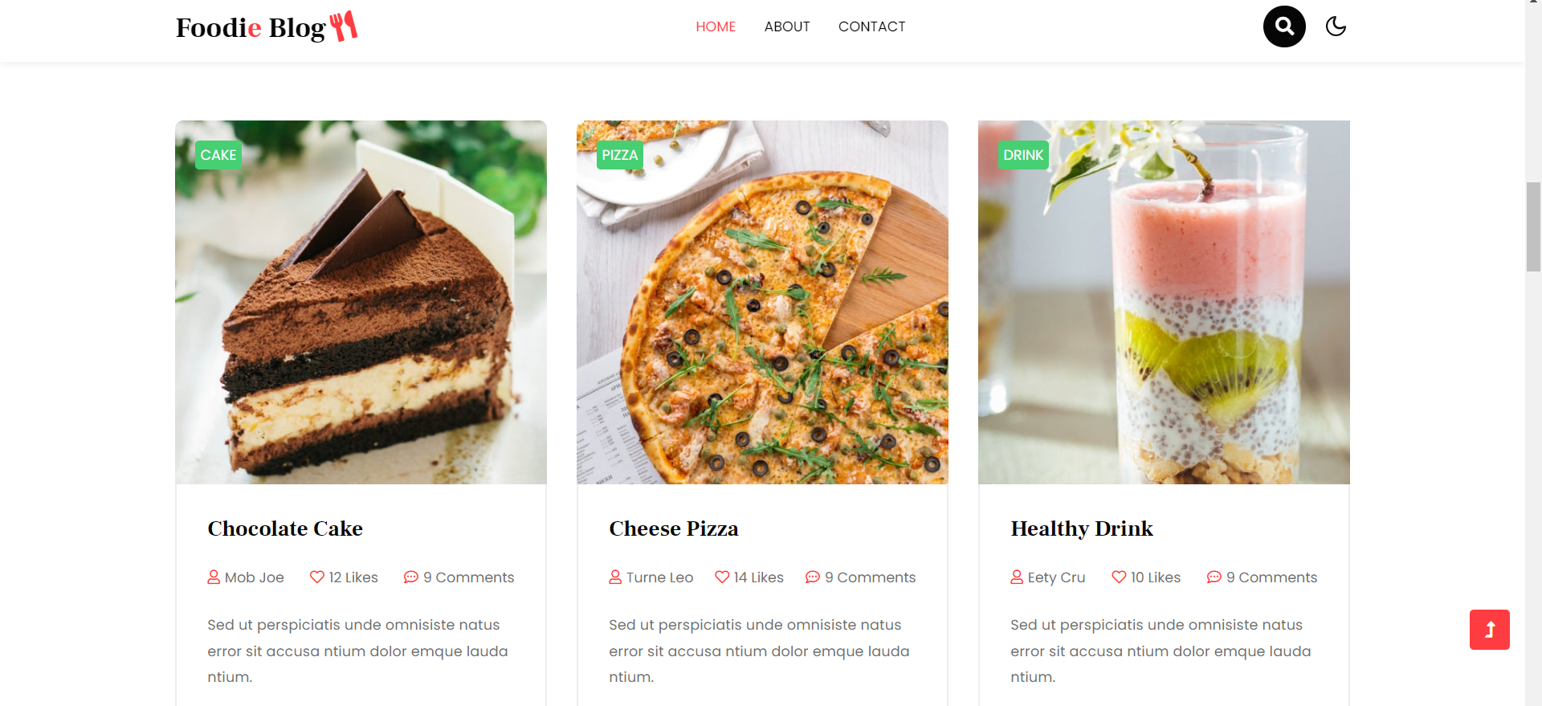1542x706 pixels.
Task: Go to the ABOUT page
Action: (x=787, y=27)
